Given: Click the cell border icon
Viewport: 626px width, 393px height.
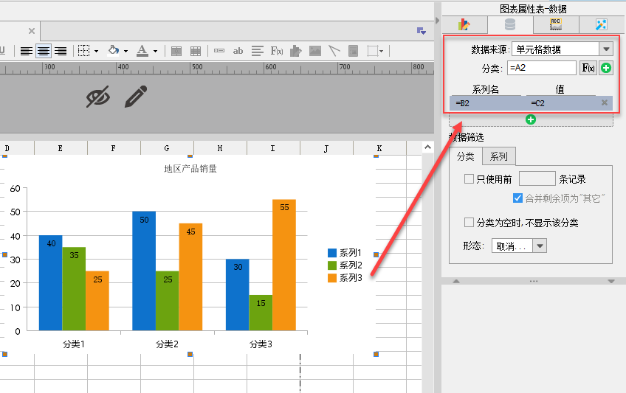Looking at the screenshot, I should (x=83, y=51).
